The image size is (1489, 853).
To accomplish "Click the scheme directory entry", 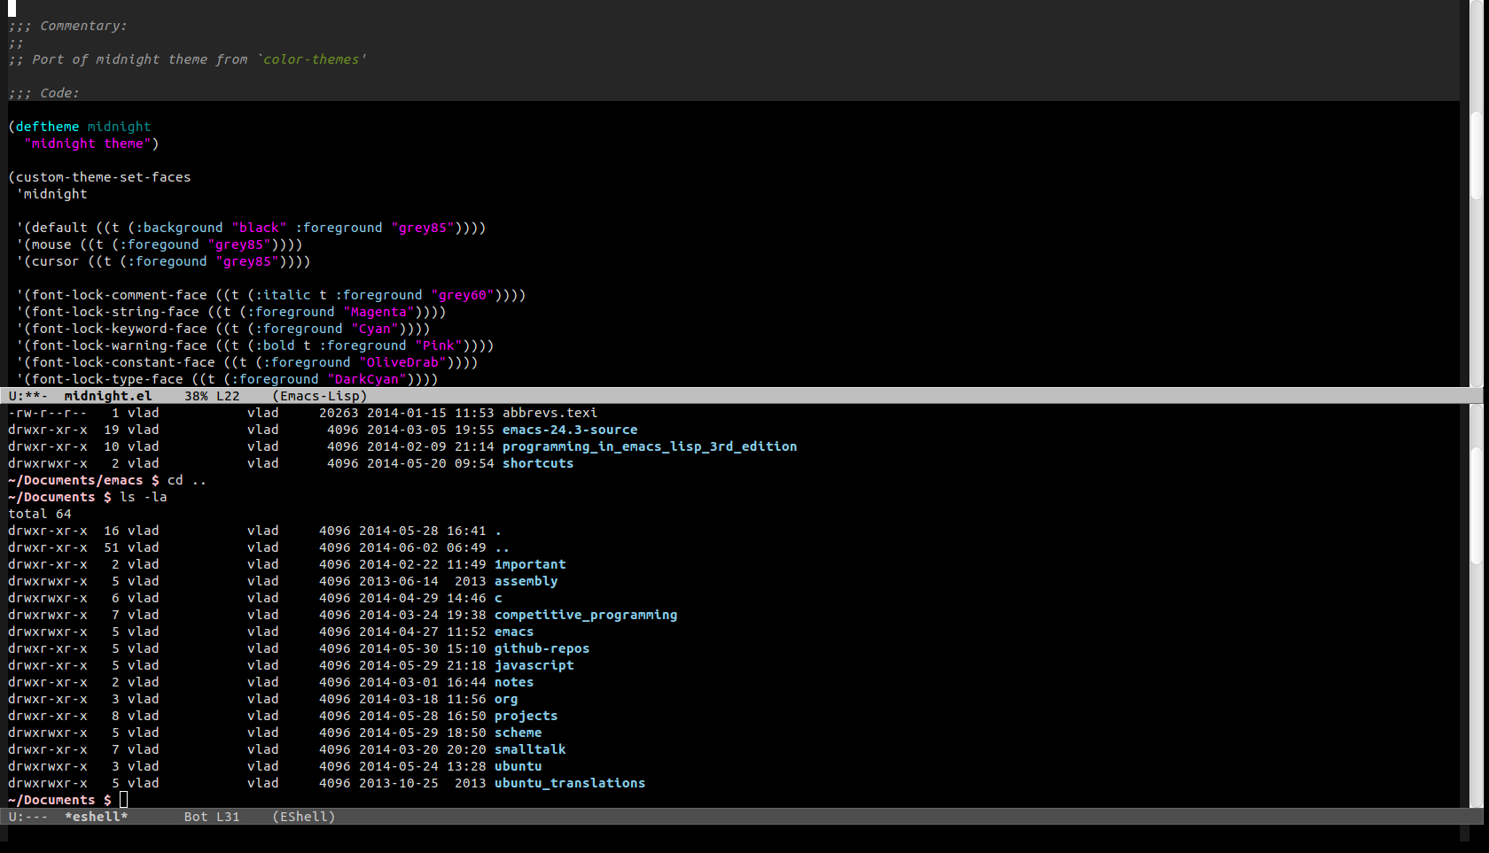I will [518, 733].
